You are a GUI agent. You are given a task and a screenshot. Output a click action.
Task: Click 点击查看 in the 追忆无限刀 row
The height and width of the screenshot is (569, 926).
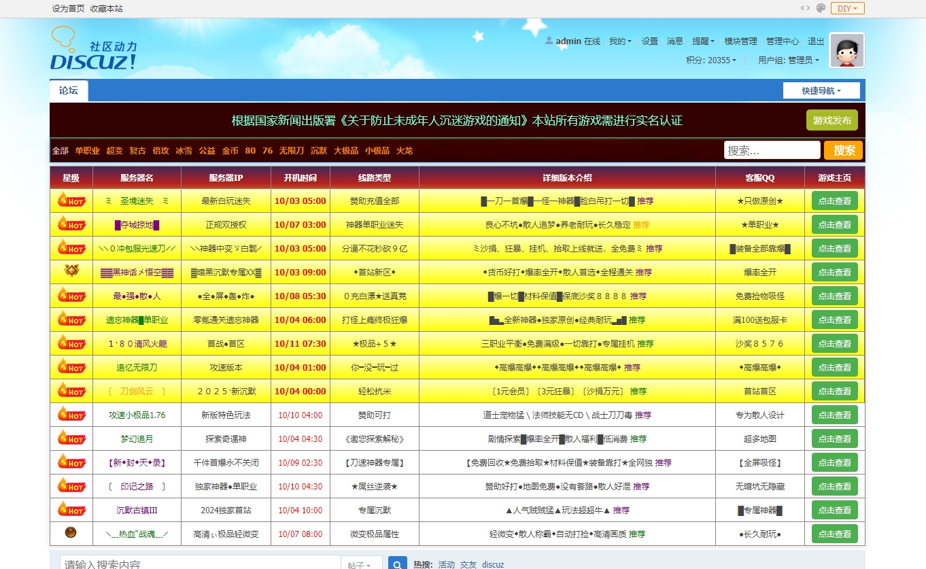835,367
